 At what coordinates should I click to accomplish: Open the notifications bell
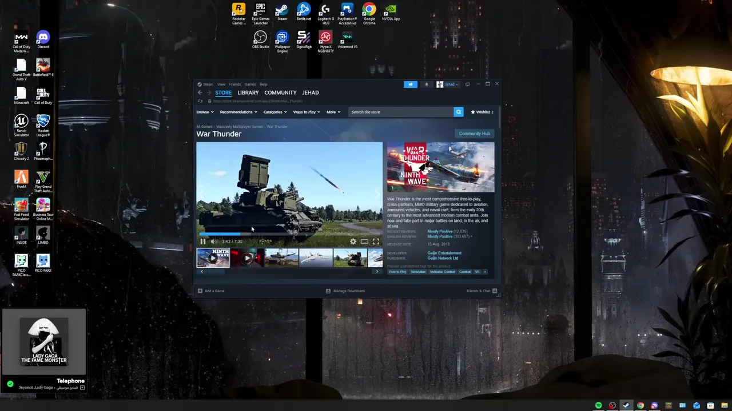point(426,84)
